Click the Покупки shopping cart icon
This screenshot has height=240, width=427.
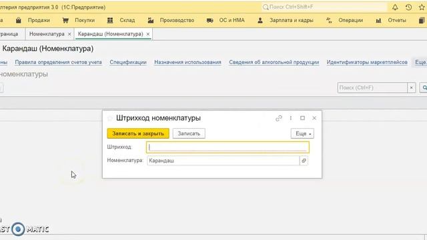(65, 20)
